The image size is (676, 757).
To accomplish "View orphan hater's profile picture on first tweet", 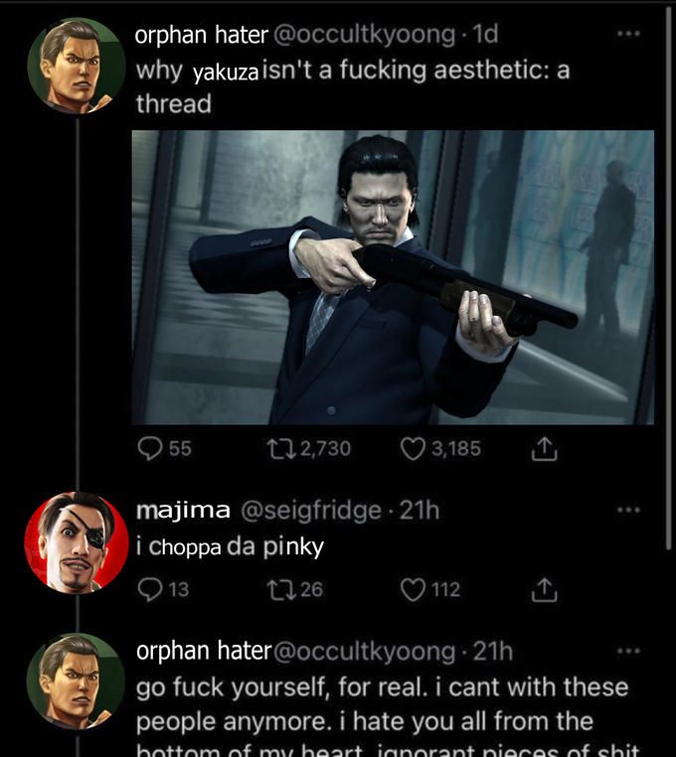I will pyautogui.click(x=76, y=67).
